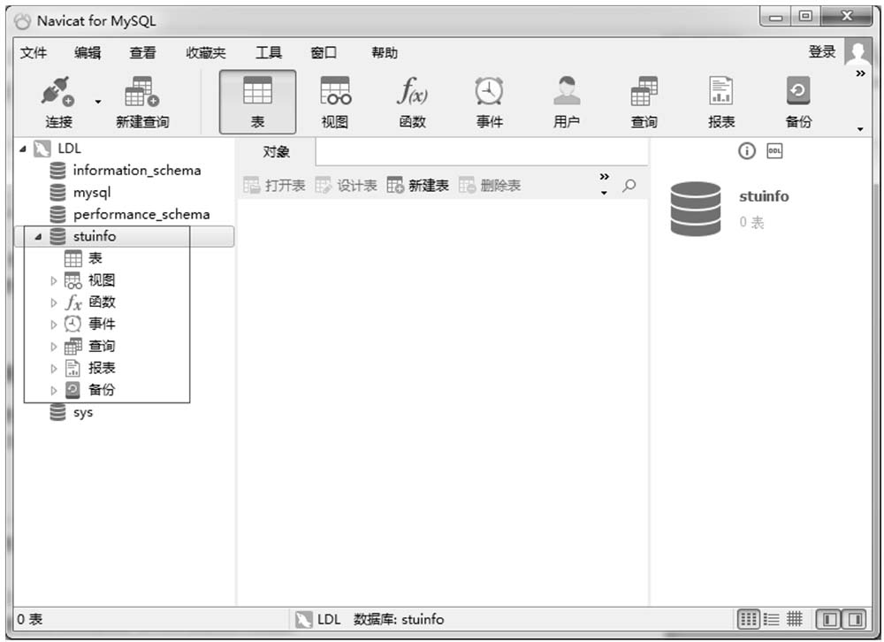This screenshot has height=642, width=884.
Task: Open the 查看 menu
Action: [x=142, y=53]
